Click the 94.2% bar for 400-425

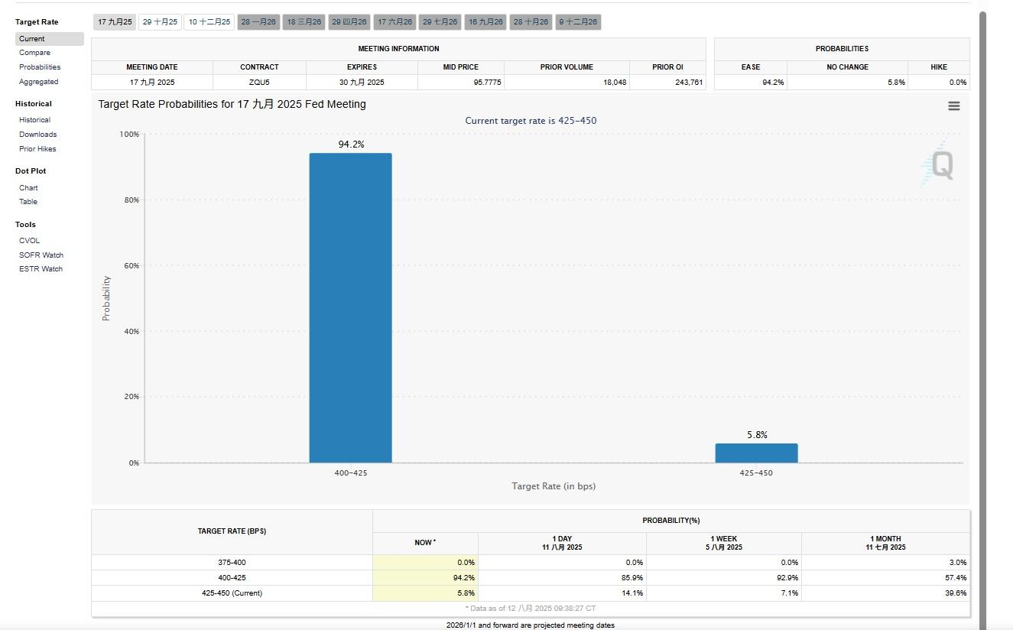(350, 307)
